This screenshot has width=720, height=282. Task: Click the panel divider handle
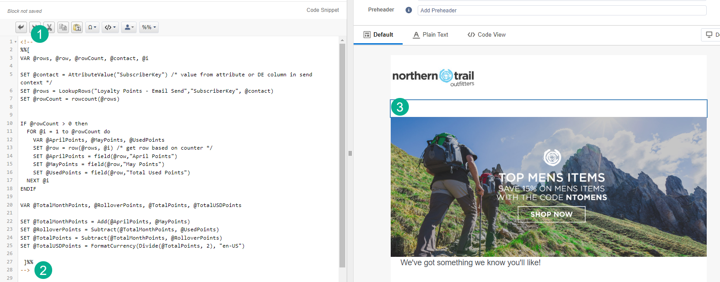coord(350,154)
